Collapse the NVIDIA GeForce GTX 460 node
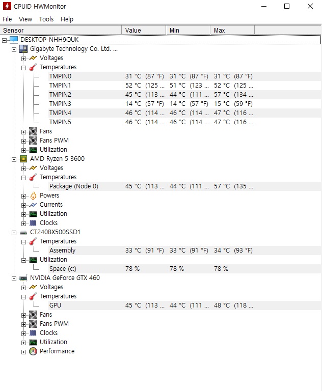This screenshot has height=391, width=322. click(x=14, y=278)
